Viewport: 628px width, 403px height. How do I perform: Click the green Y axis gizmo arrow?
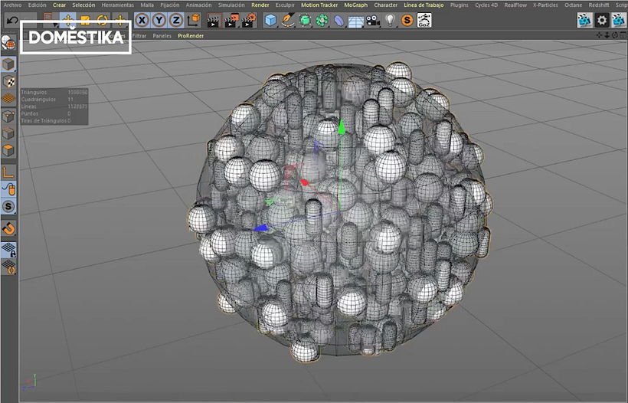click(x=342, y=127)
